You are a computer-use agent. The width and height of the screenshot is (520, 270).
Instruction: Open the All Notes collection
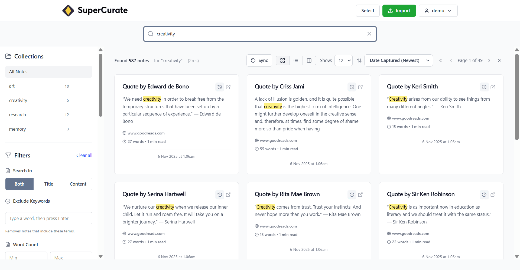pos(18,71)
